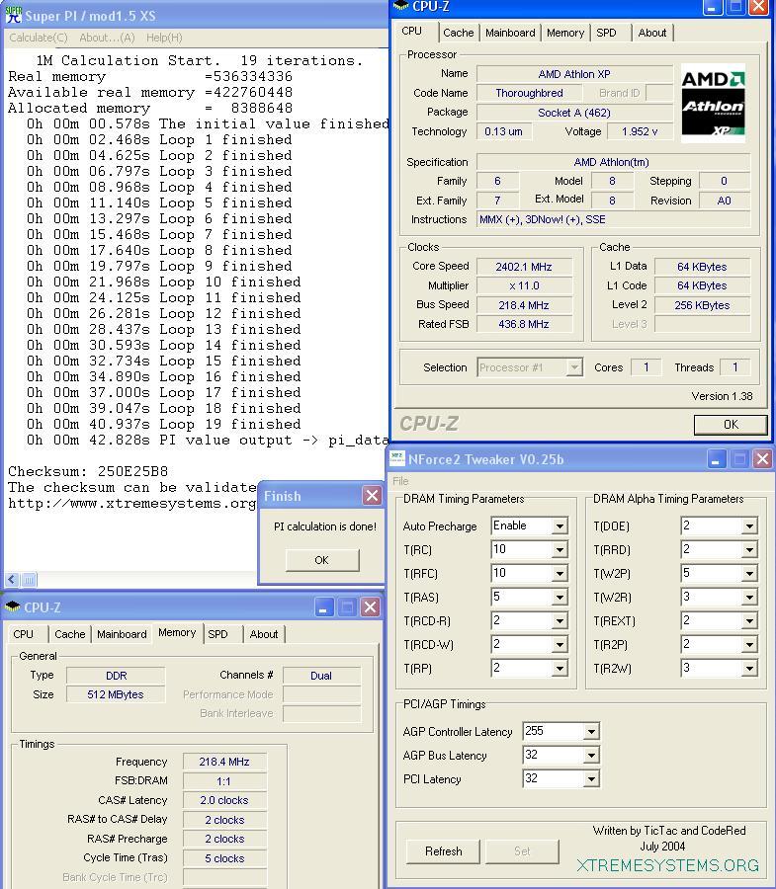Click the Super PI title bar icon

pos(13,14)
